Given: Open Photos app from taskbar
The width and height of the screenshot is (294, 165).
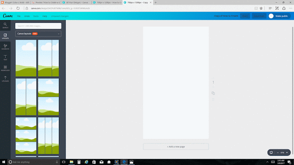Looking at the screenshot, I should [131, 162].
